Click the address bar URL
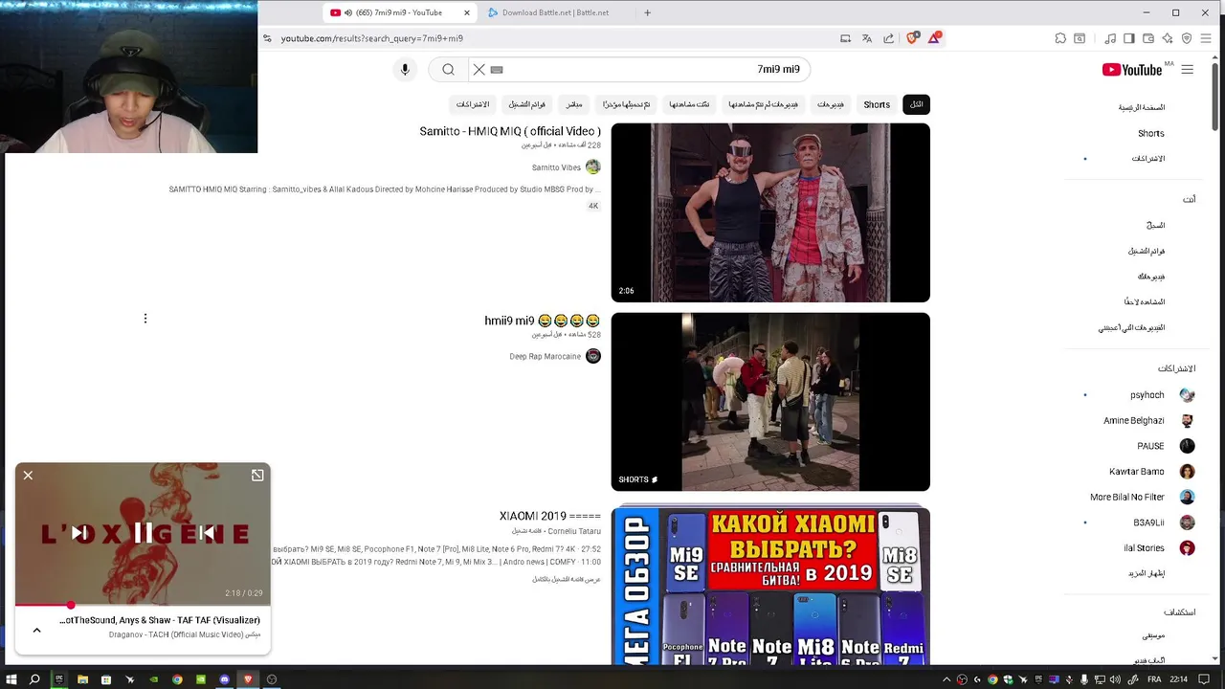Image resolution: width=1225 pixels, height=689 pixels. 372,38
